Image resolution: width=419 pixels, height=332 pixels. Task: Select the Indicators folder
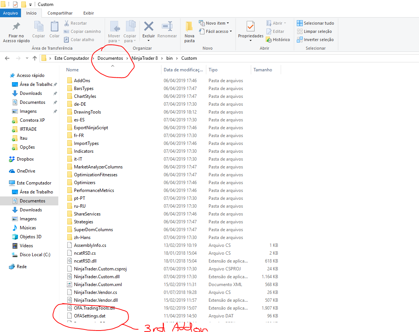coord(83,151)
